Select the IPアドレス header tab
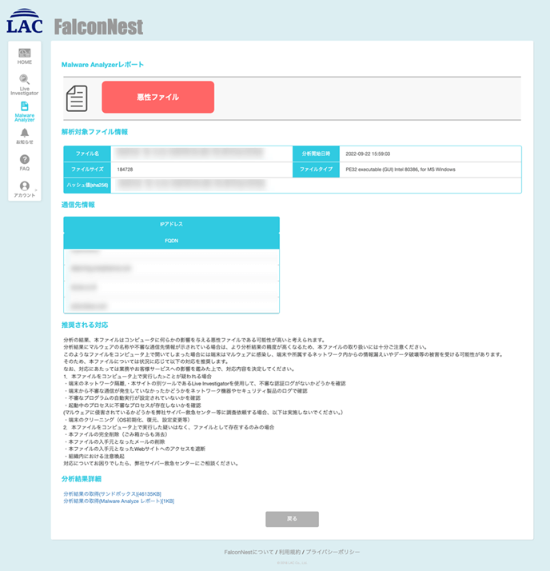 pyautogui.click(x=171, y=224)
